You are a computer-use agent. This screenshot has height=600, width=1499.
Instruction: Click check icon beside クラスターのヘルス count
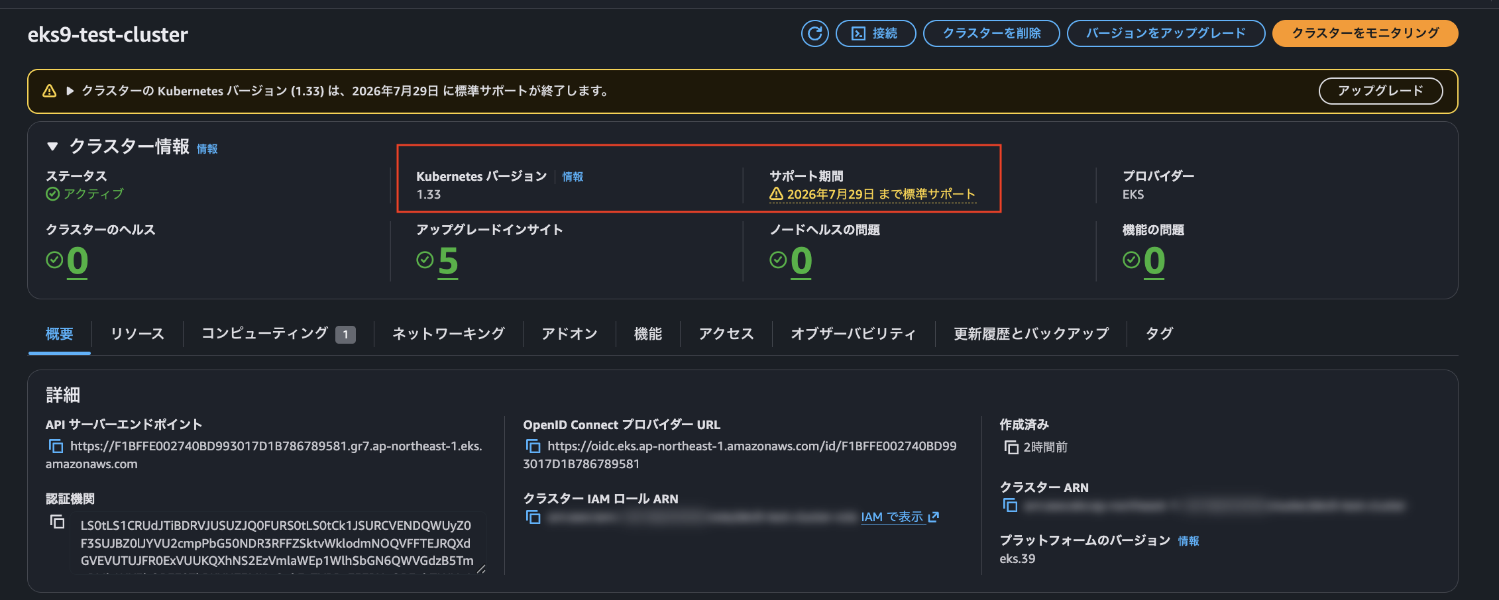[54, 260]
